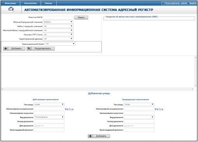This screenshot has height=142, width=198.
Task: Click the Выйти logout link
Action: [x=193, y=3]
